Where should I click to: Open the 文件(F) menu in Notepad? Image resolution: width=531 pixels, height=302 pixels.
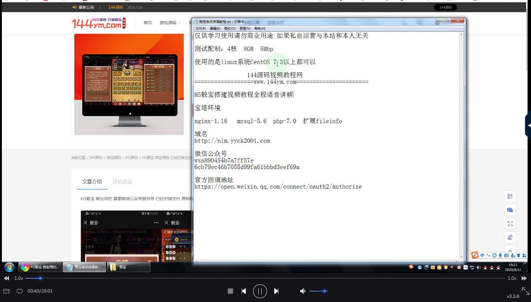(200, 29)
